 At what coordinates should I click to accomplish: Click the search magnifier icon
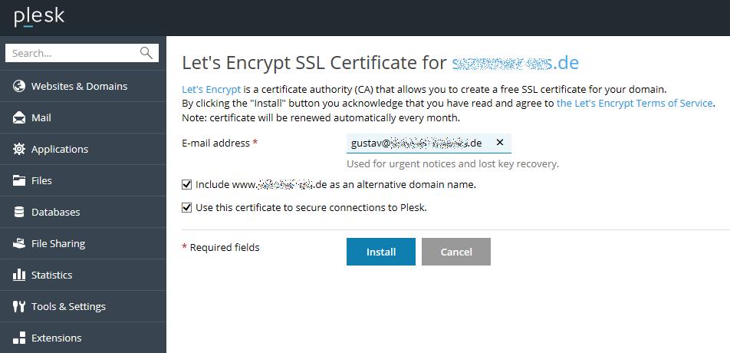[146, 53]
